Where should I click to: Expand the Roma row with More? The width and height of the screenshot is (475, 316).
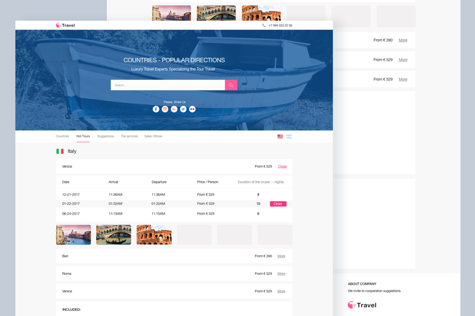[x=281, y=274]
